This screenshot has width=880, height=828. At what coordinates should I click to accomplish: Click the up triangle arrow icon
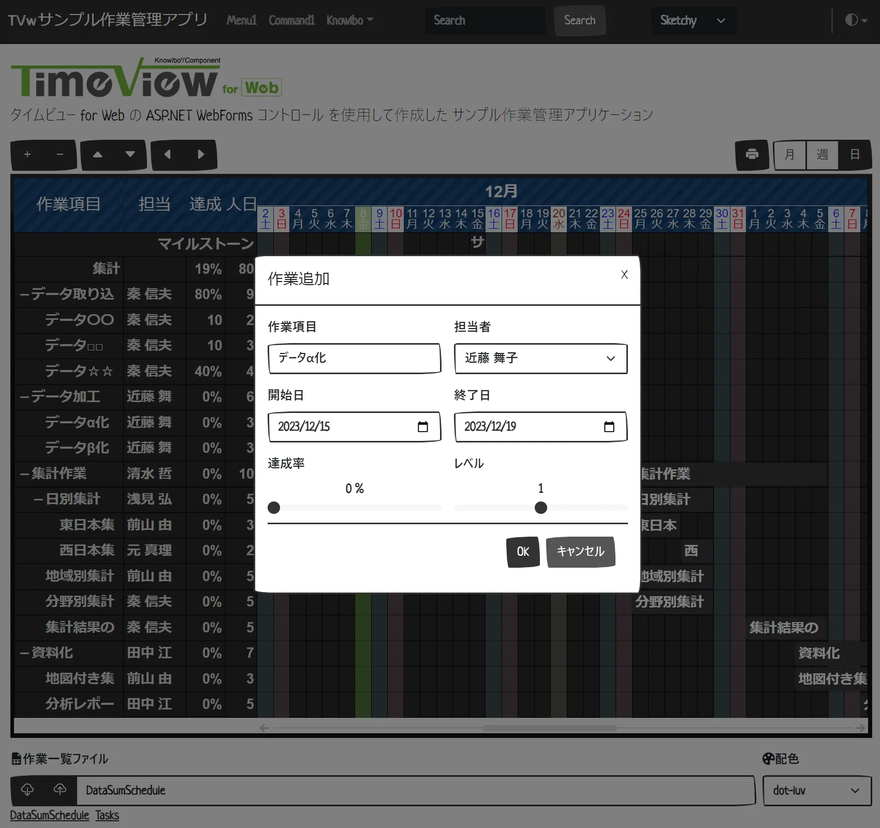click(97, 155)
